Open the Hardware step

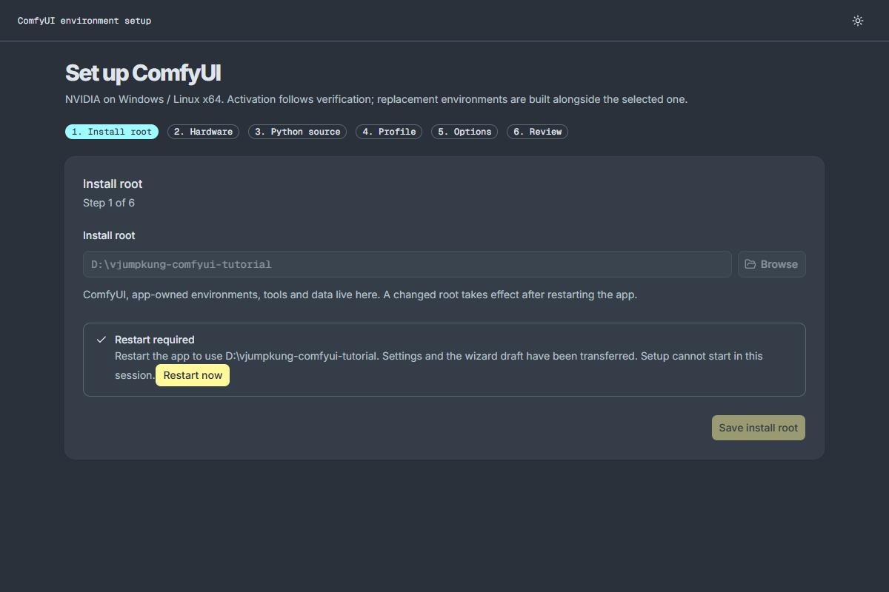click(204, 132)
